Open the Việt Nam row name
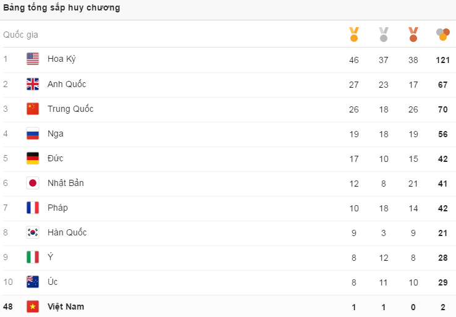 (x=65, y=306)
